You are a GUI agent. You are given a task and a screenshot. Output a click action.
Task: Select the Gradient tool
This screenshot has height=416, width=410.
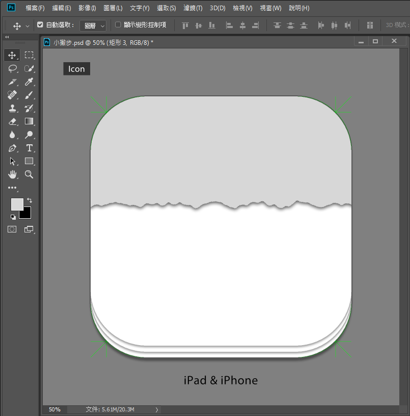pos(29,121)
